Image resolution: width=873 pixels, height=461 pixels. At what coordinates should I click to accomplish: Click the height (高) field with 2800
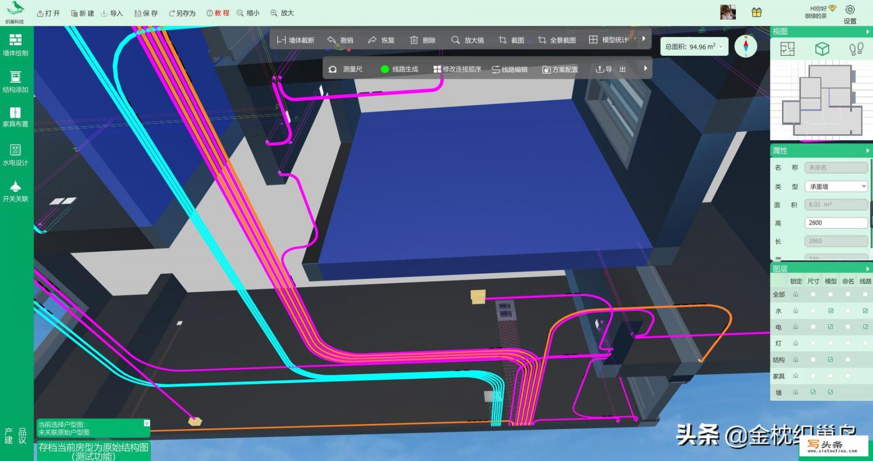[836, 223]
